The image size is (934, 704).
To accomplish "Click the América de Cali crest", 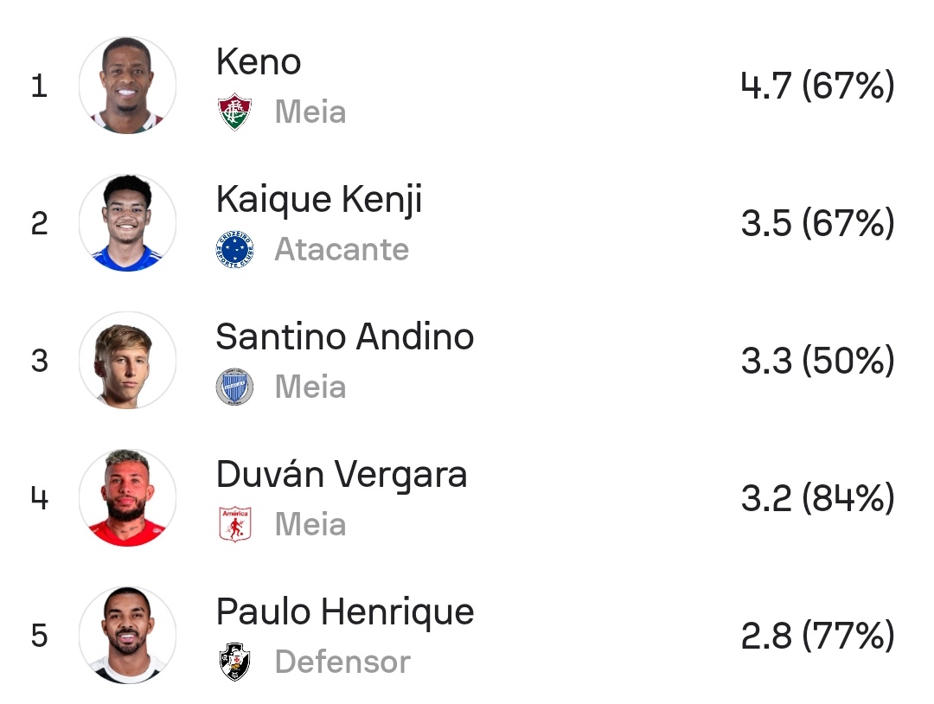I will pos(234,525).
